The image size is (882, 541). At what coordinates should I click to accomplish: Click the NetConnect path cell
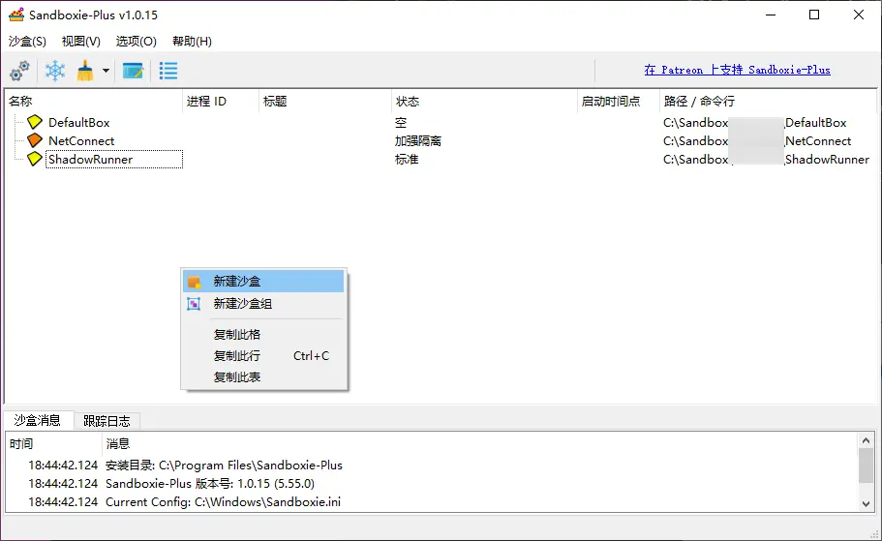coord(756,140)
